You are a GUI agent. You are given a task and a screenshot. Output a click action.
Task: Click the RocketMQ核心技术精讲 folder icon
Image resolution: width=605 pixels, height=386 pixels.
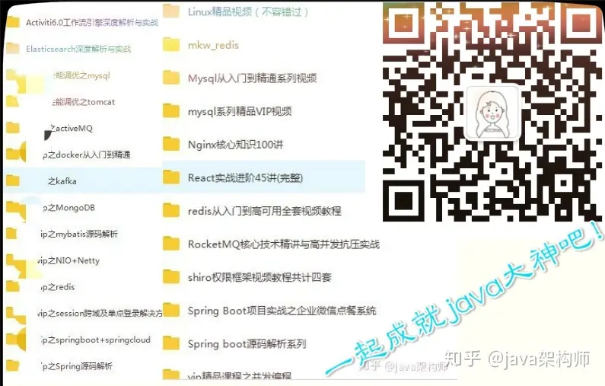171,244
